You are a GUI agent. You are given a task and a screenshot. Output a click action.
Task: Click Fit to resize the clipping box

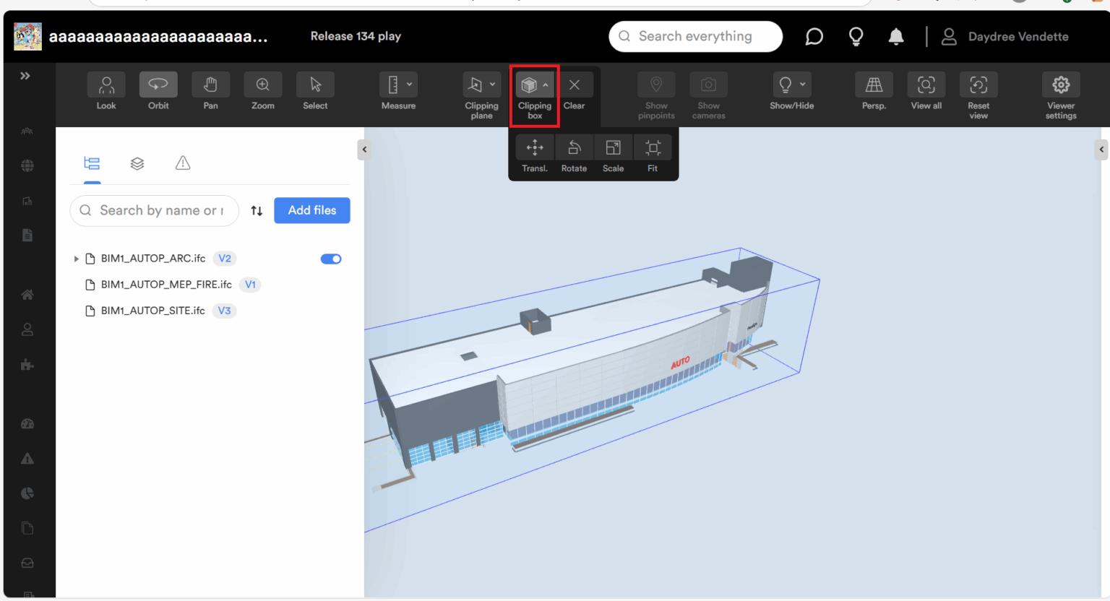coord(652,147)
